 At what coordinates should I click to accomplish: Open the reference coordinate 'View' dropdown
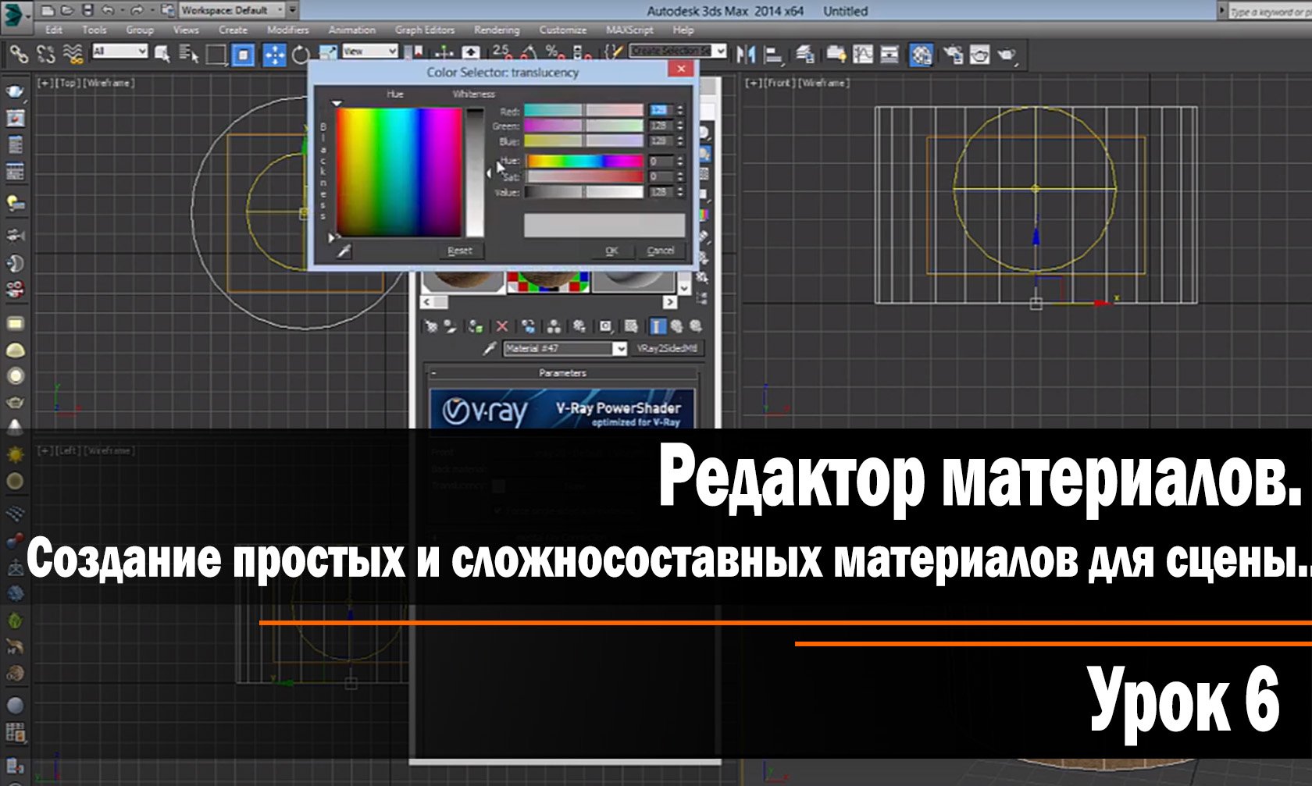pyautogui.click(x=370, y=52)
